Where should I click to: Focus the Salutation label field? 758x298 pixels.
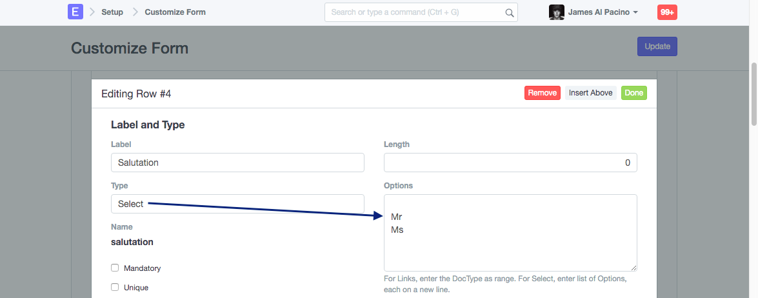click(x=237, y=163)
